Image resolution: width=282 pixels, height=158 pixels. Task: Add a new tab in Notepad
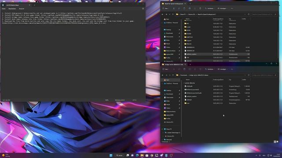point(34,5)
